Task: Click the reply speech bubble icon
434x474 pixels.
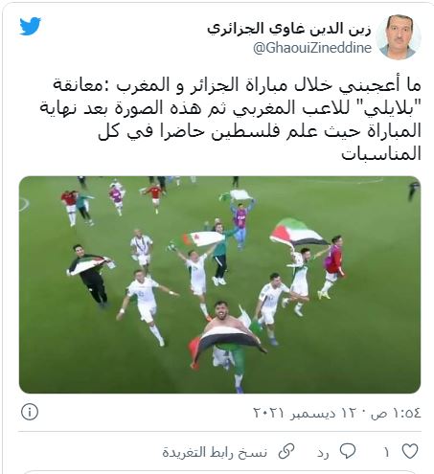Action: pos(348,451)
